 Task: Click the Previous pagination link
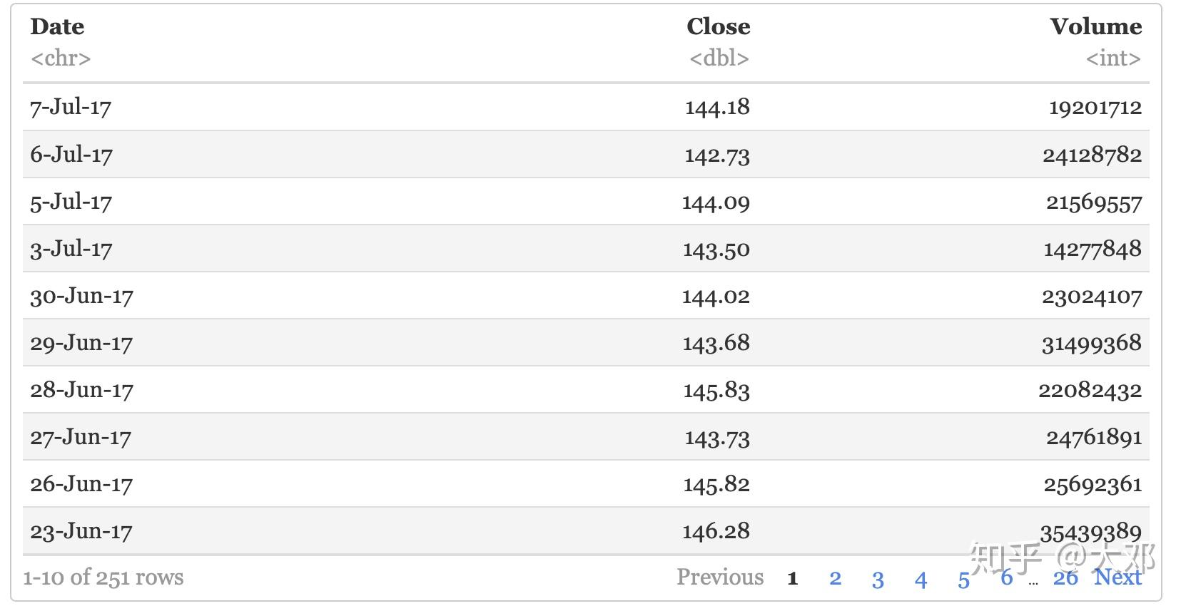click(x=719, y=577)
